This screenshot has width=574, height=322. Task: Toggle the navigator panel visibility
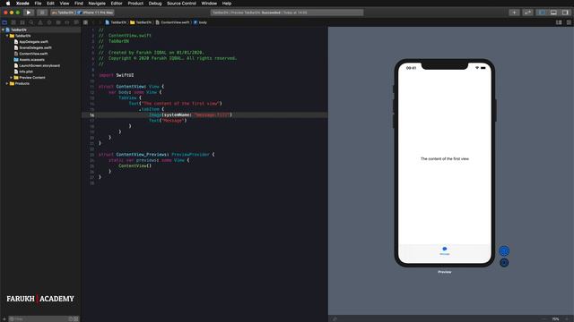pos(542,13)
